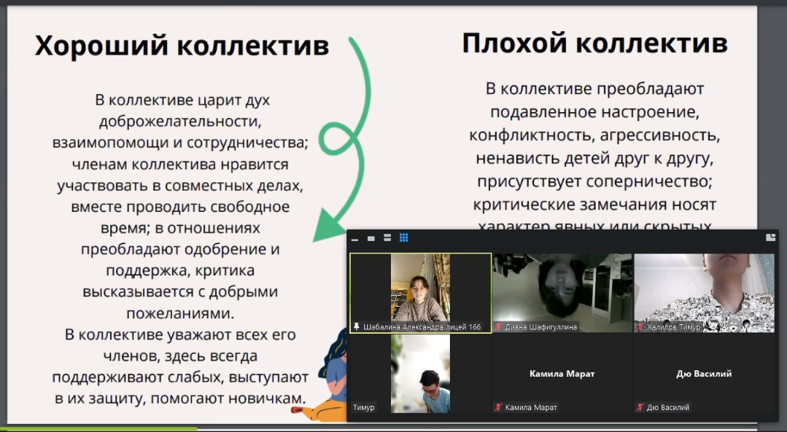Click muted mic icon for Диана Шафигуллина
The width and height of the screenshot is (787, 432).
click(499, 327)
